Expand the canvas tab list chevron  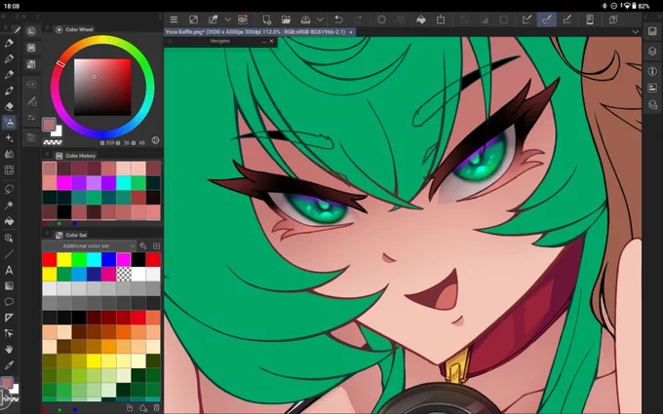(635, 32)
